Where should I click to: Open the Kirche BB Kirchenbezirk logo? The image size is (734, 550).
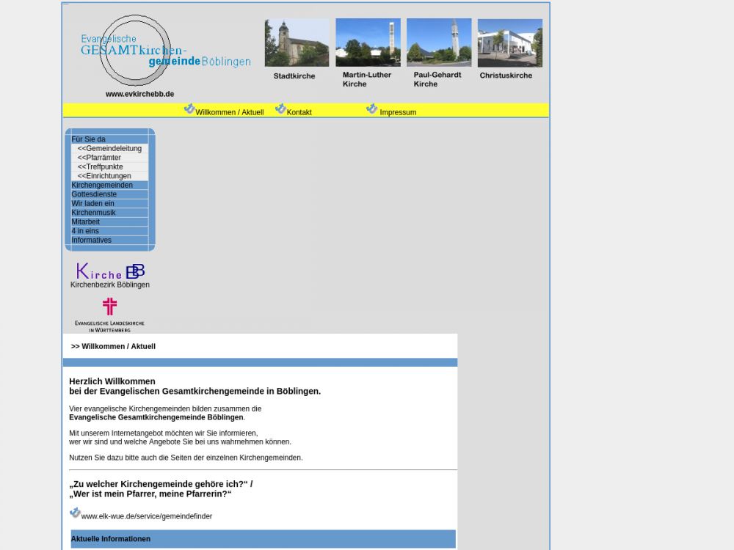pos(110,271)
